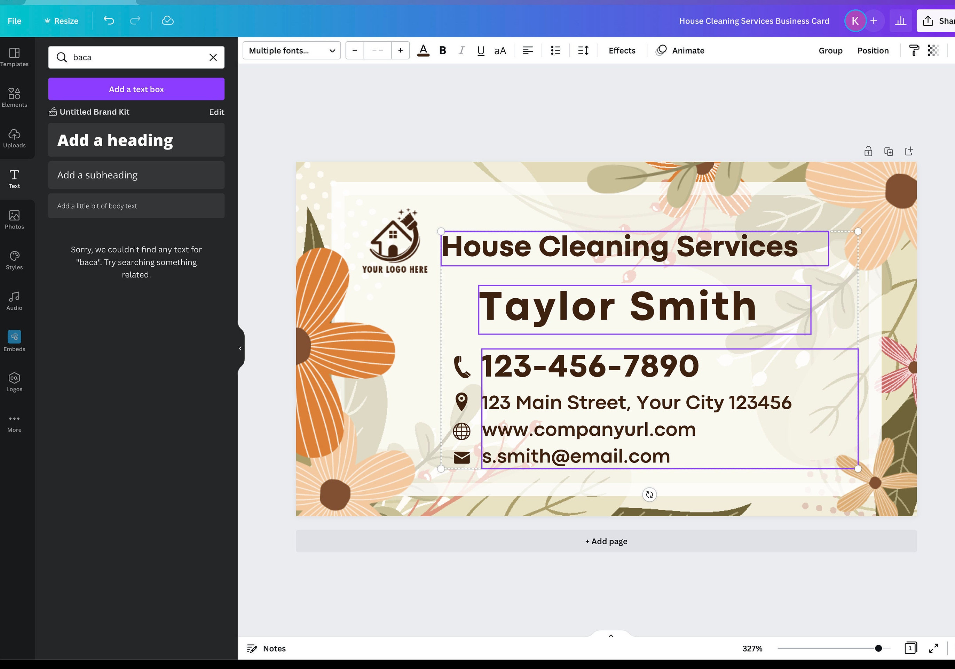
Task: Toggle underline on selected text
Action: 480,50
